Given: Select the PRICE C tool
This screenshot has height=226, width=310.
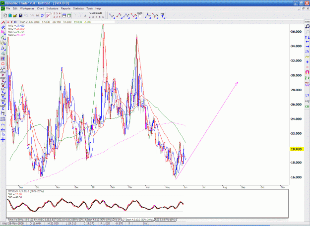Looking at the screenshot, I should 3,79.
